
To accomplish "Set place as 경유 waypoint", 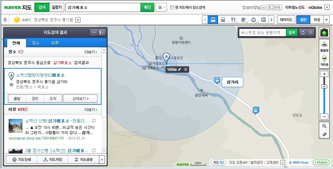I will click(35, 99).
